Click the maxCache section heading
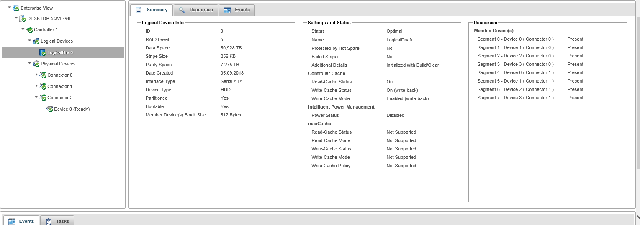This screenshot has width=640, height=225. coord(319,124)
